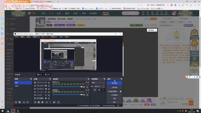Undock the 转场特效 panel with its float icon
This screenshot has height=113, width=201.
coord(104,79)
